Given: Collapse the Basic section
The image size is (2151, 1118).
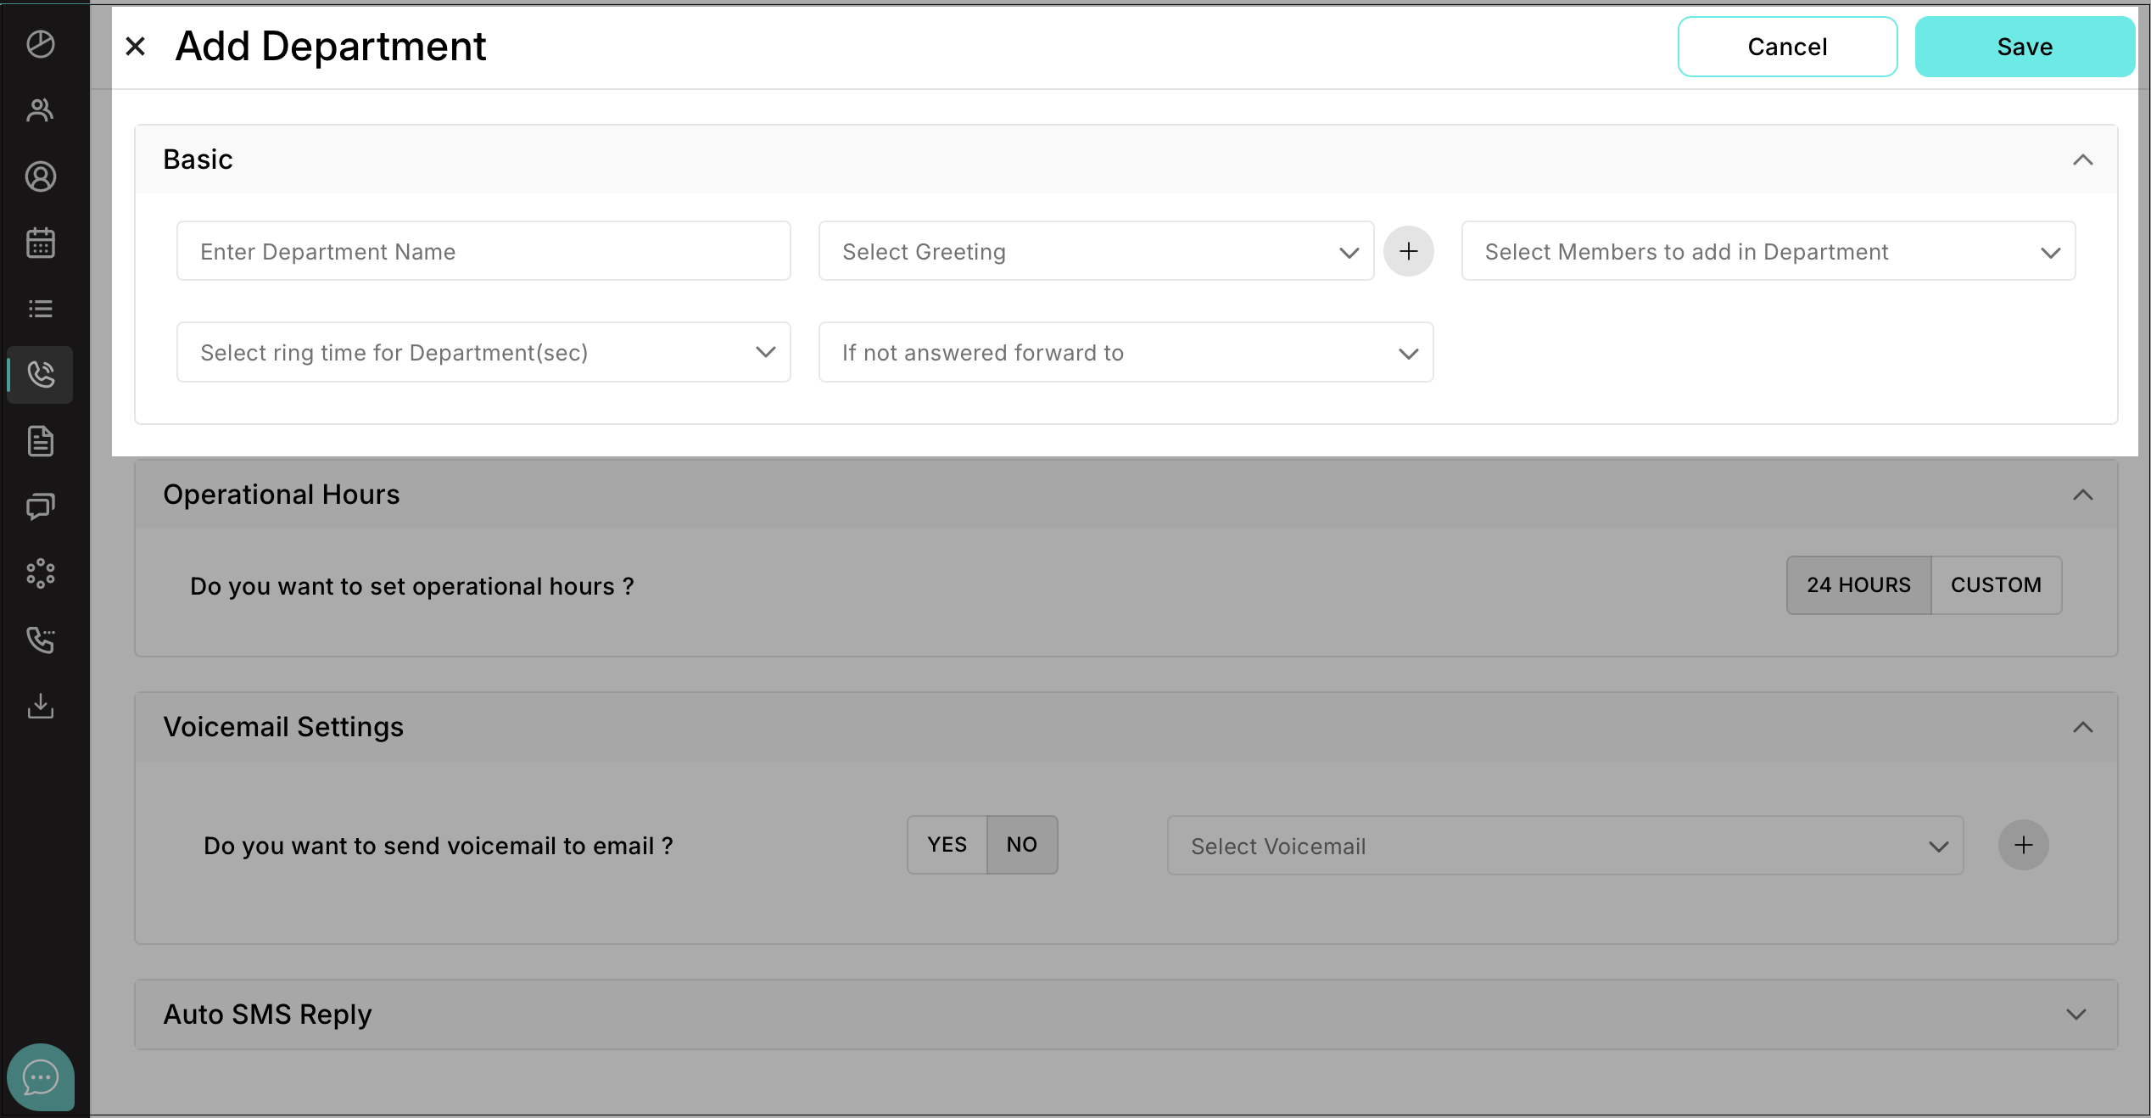Looking at the screenshot, I should click(x=2082, y=159).
